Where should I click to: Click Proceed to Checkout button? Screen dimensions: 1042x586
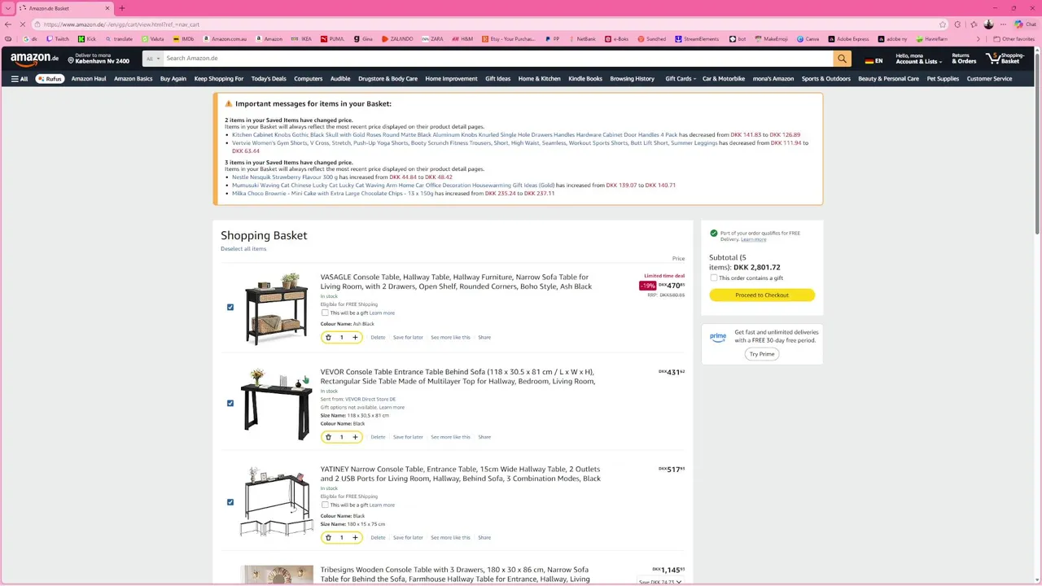[762, 295]
